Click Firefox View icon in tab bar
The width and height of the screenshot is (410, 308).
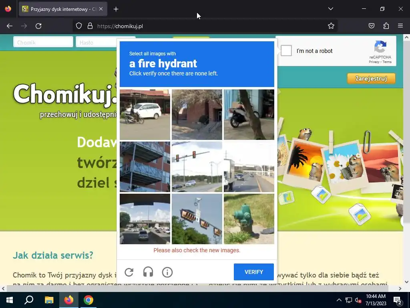click(8, 9)
